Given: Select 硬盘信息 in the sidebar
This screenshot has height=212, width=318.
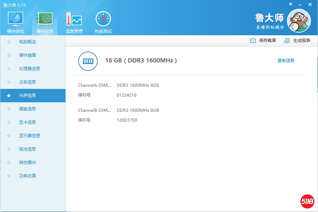Looking at the screenshot, I should click(x=27, y=109).
